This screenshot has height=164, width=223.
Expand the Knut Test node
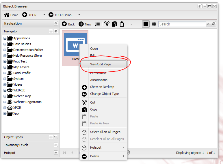[5, 62]
